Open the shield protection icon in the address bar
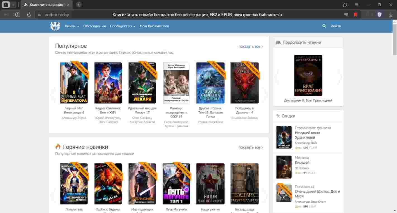 tap(379, 15)
